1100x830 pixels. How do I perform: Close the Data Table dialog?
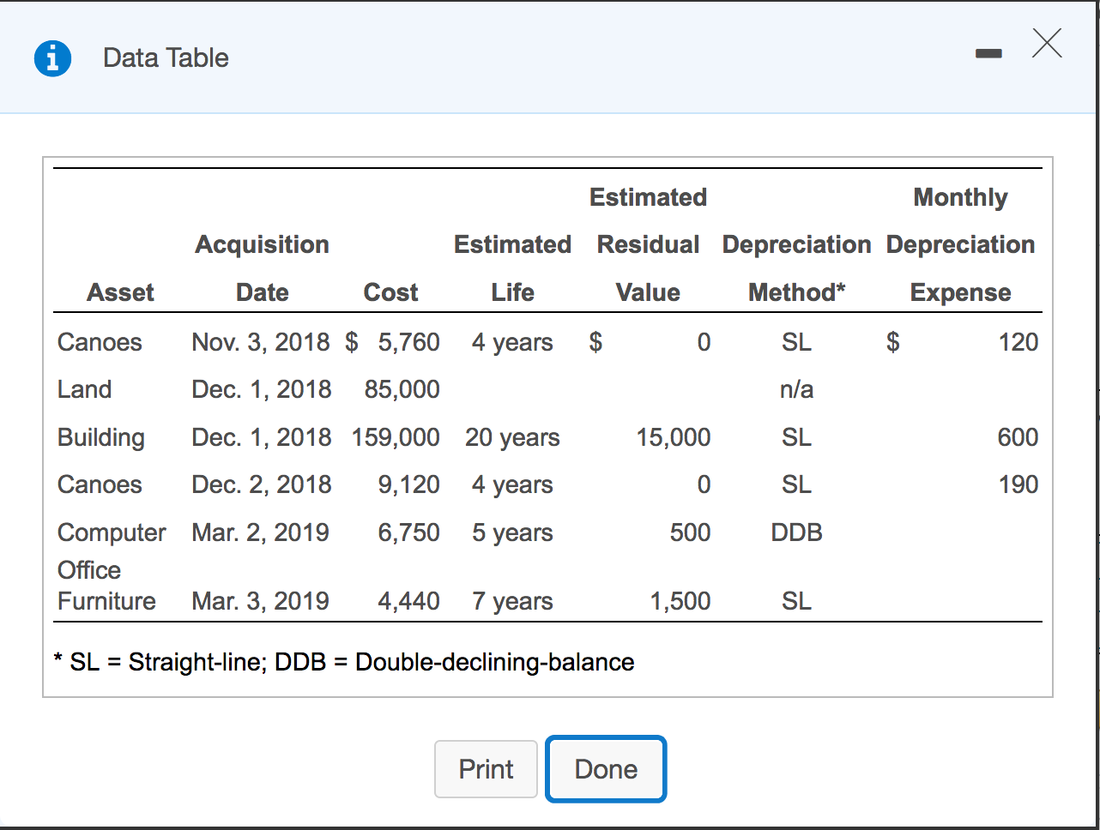(x=1047, y=43)
